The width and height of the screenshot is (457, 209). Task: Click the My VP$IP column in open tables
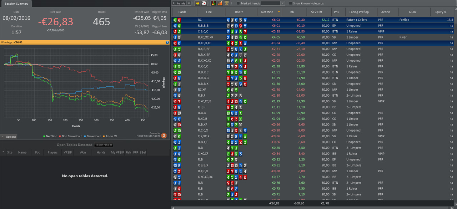click(117, 152)
